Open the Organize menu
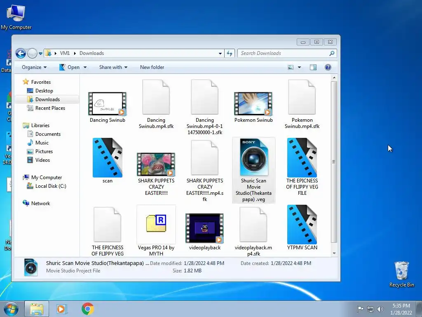 click(34, 67)
